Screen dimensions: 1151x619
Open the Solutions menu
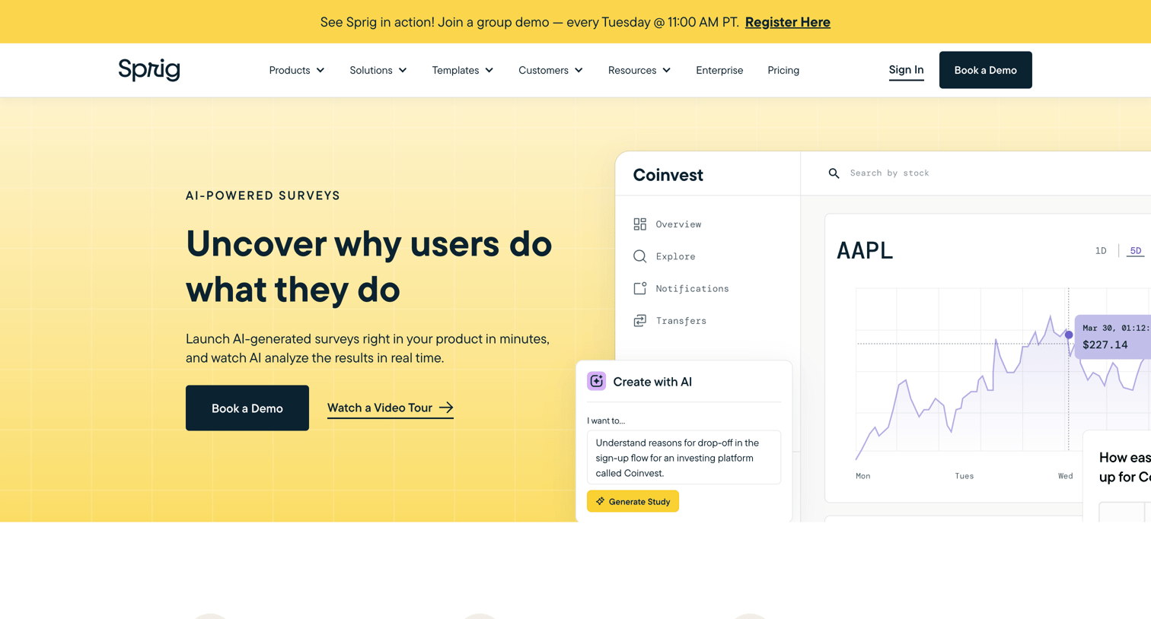[378, 70]
